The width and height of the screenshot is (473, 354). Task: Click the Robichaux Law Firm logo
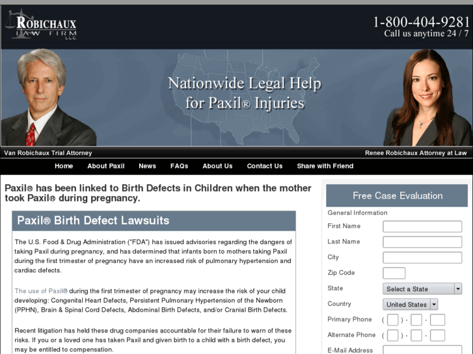pyautogui.click(x=41, y=24)
